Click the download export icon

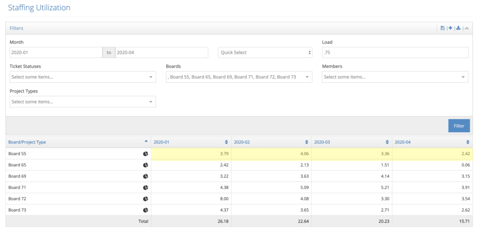(458, 28)
